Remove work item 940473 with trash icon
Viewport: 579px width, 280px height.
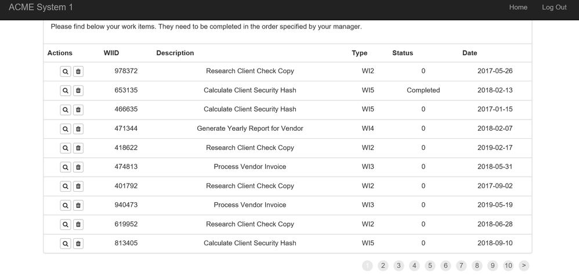tap(78, 206)
